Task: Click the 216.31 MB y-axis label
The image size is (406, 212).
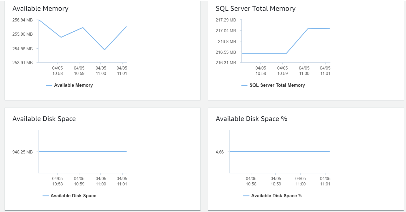Action: click(x=226, y=63)
